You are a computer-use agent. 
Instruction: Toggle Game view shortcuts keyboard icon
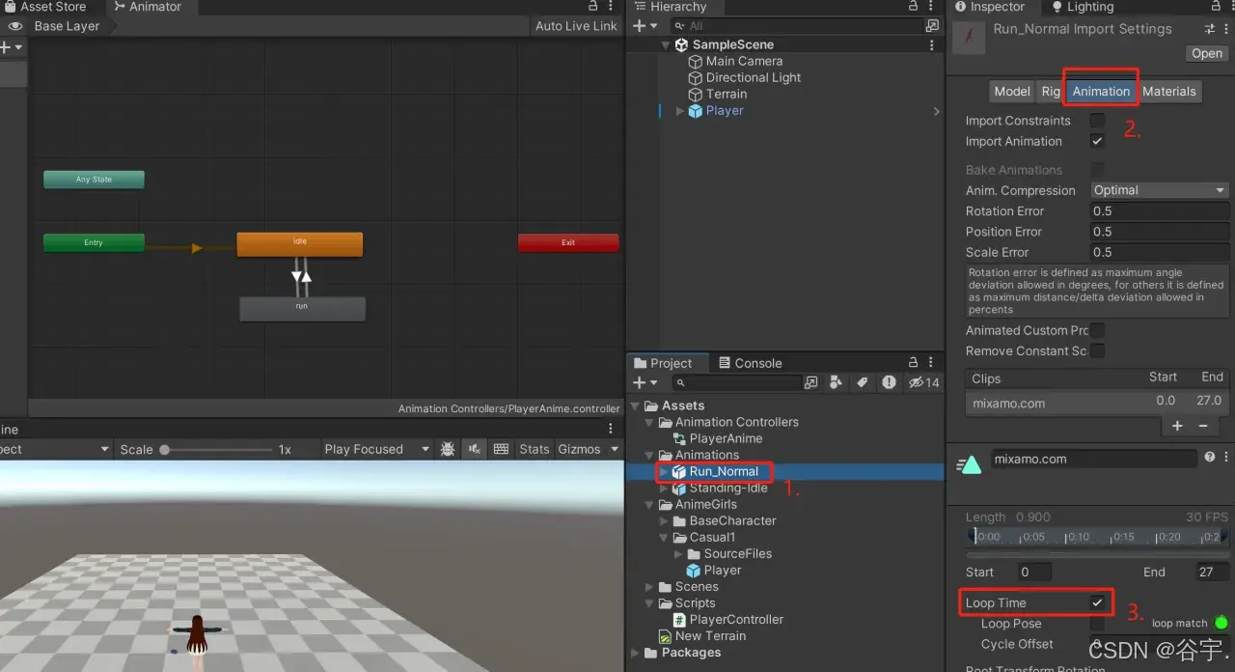point(501,449)
